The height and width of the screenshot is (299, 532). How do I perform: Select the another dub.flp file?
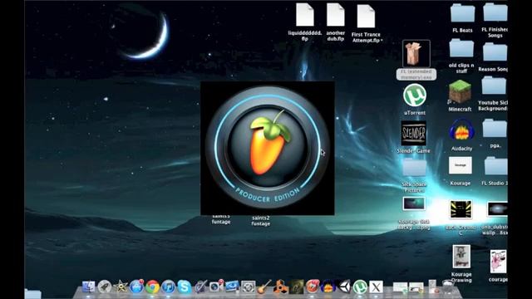[x=336, y=15]
